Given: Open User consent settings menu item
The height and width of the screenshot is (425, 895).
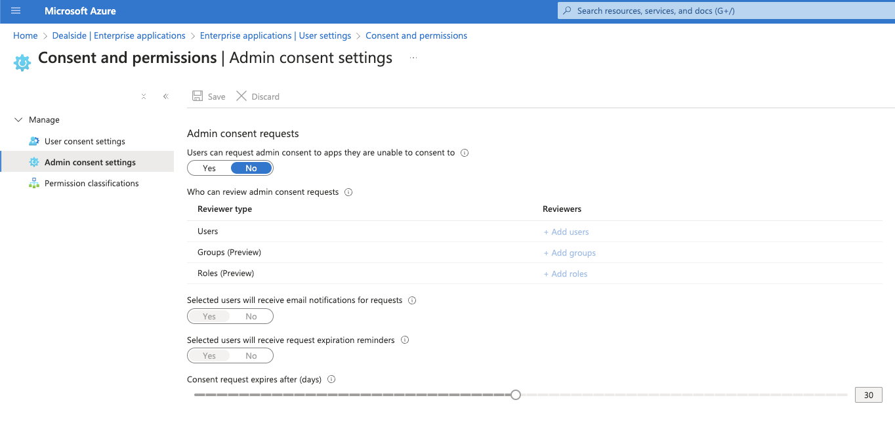Looking at the screenshot, I should click(85, 142).
